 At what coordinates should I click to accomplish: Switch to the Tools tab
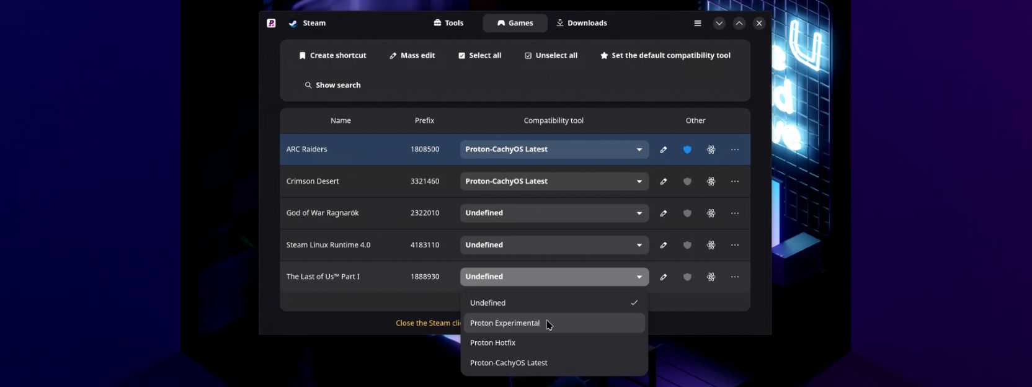[x=448, y=23]
